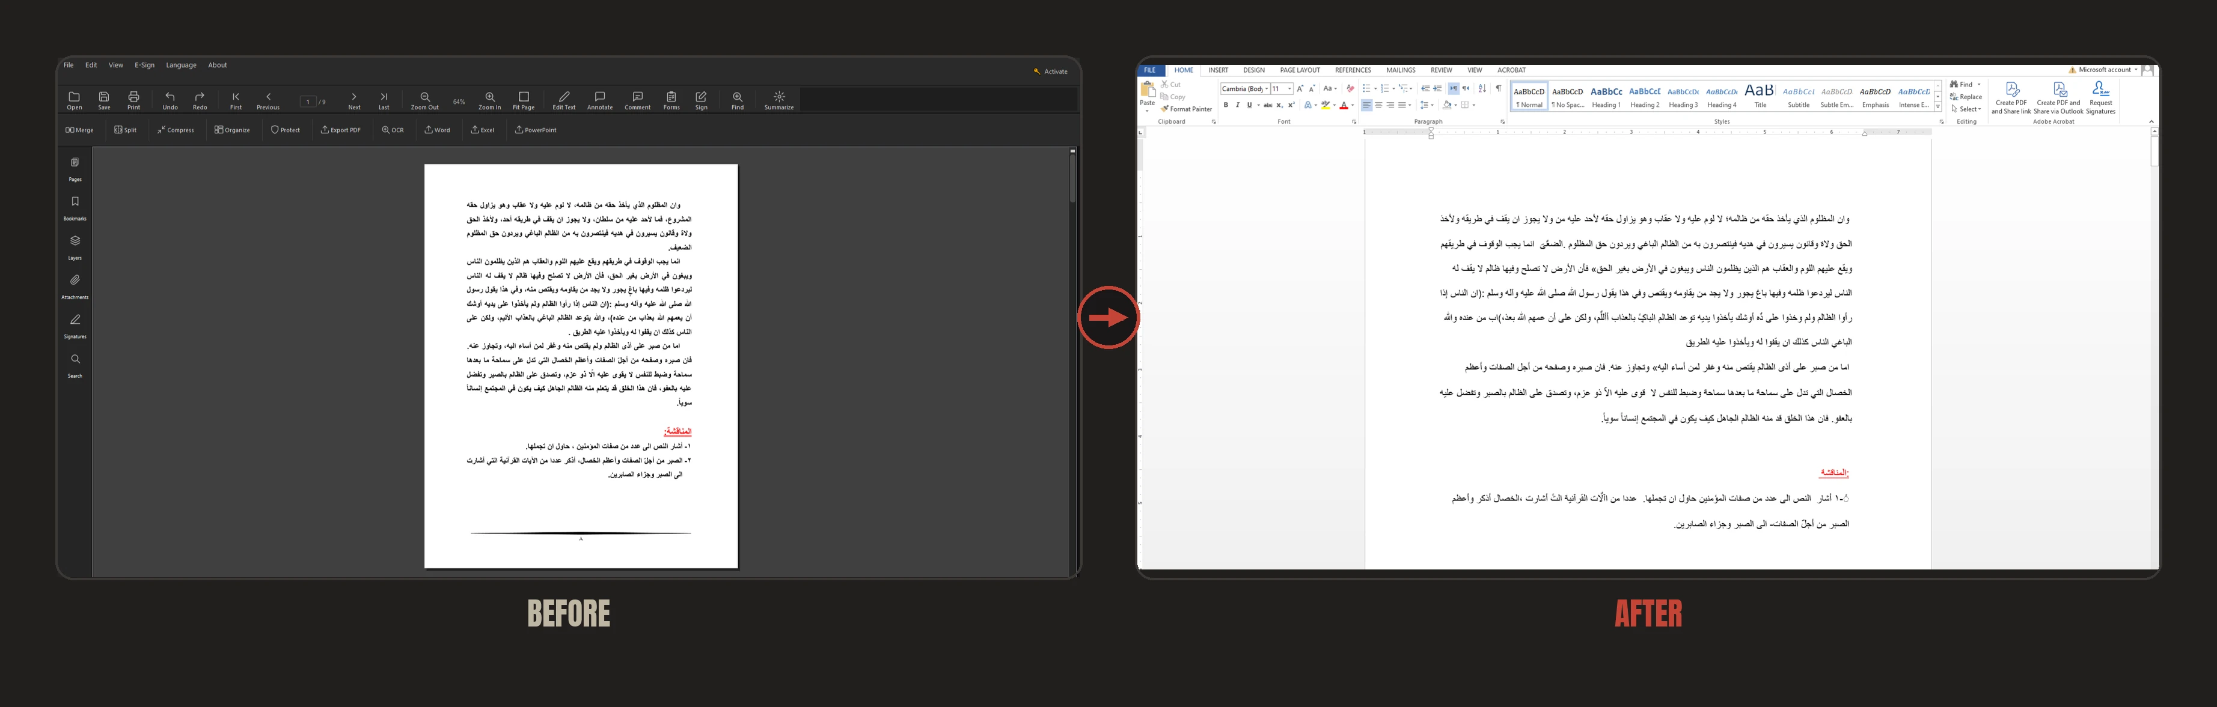Toggle Superscript formatting in Word
Image resolution: width=2217 pixels, height=707 pixels.
click(x=1291, y=105)
